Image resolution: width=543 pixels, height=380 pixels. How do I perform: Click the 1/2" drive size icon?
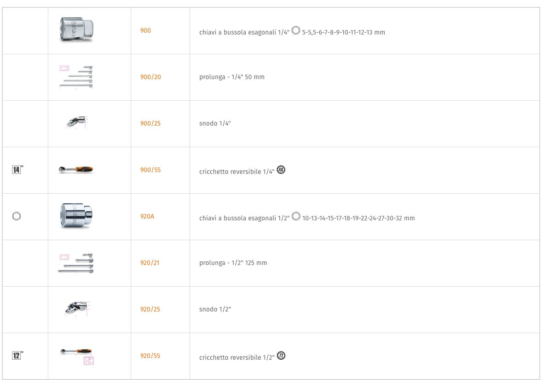click(17, 356)
